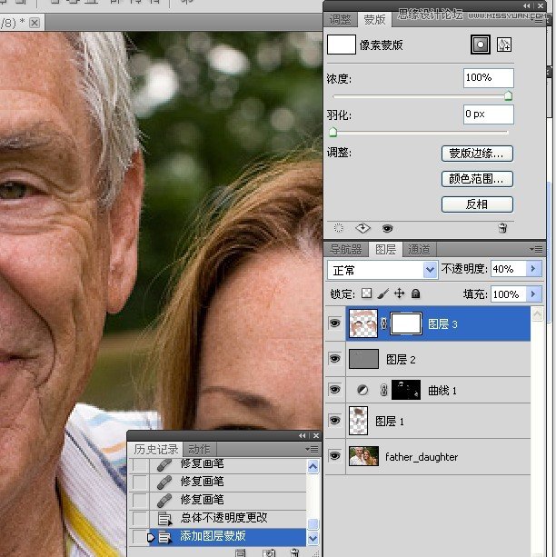556x557 pixels.
Task: Click the 不透明度 40% value field
Action: coord(509,269)
